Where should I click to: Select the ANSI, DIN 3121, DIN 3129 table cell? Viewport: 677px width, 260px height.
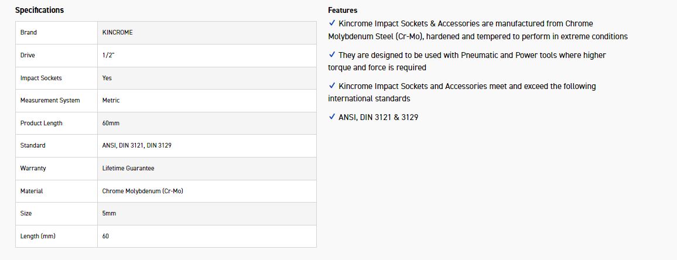(136, 145)
